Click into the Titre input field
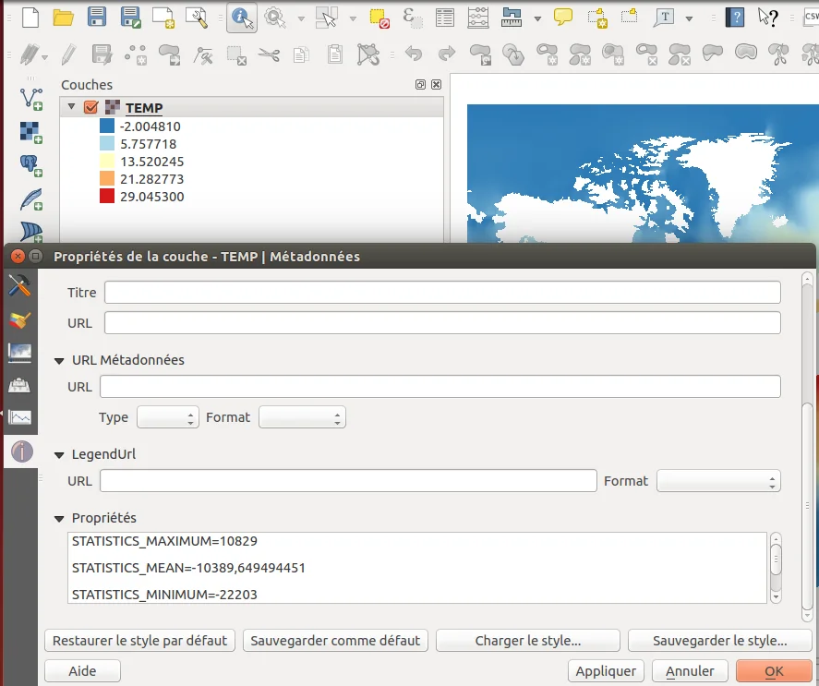Viewport: 819px width, 686px height. click(441, 293)
